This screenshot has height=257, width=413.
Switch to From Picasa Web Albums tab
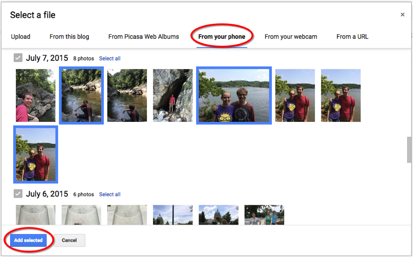144,37
